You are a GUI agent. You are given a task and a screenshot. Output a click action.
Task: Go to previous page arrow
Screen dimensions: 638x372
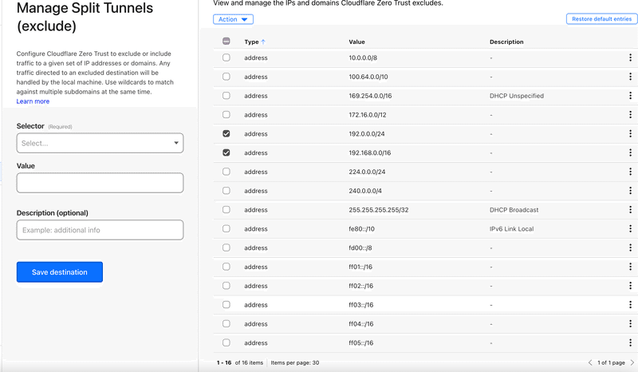[x=590, y=362]
